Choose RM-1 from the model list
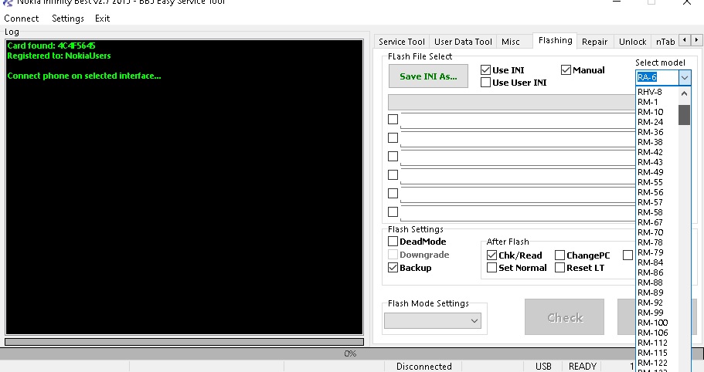The width and height of the screenshot is (704, 372). coord(658,102)
